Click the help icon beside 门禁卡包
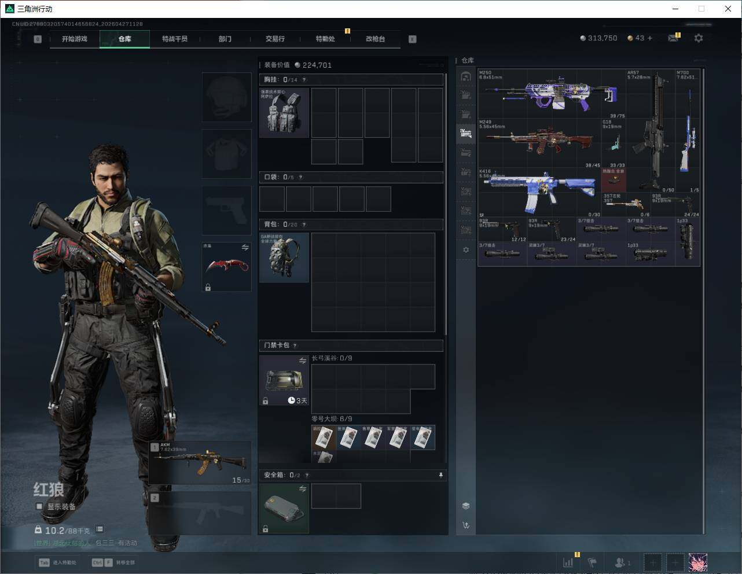 coord(295,345)
